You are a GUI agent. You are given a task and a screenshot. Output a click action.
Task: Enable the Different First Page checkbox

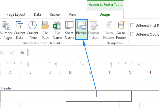(132, 25)
